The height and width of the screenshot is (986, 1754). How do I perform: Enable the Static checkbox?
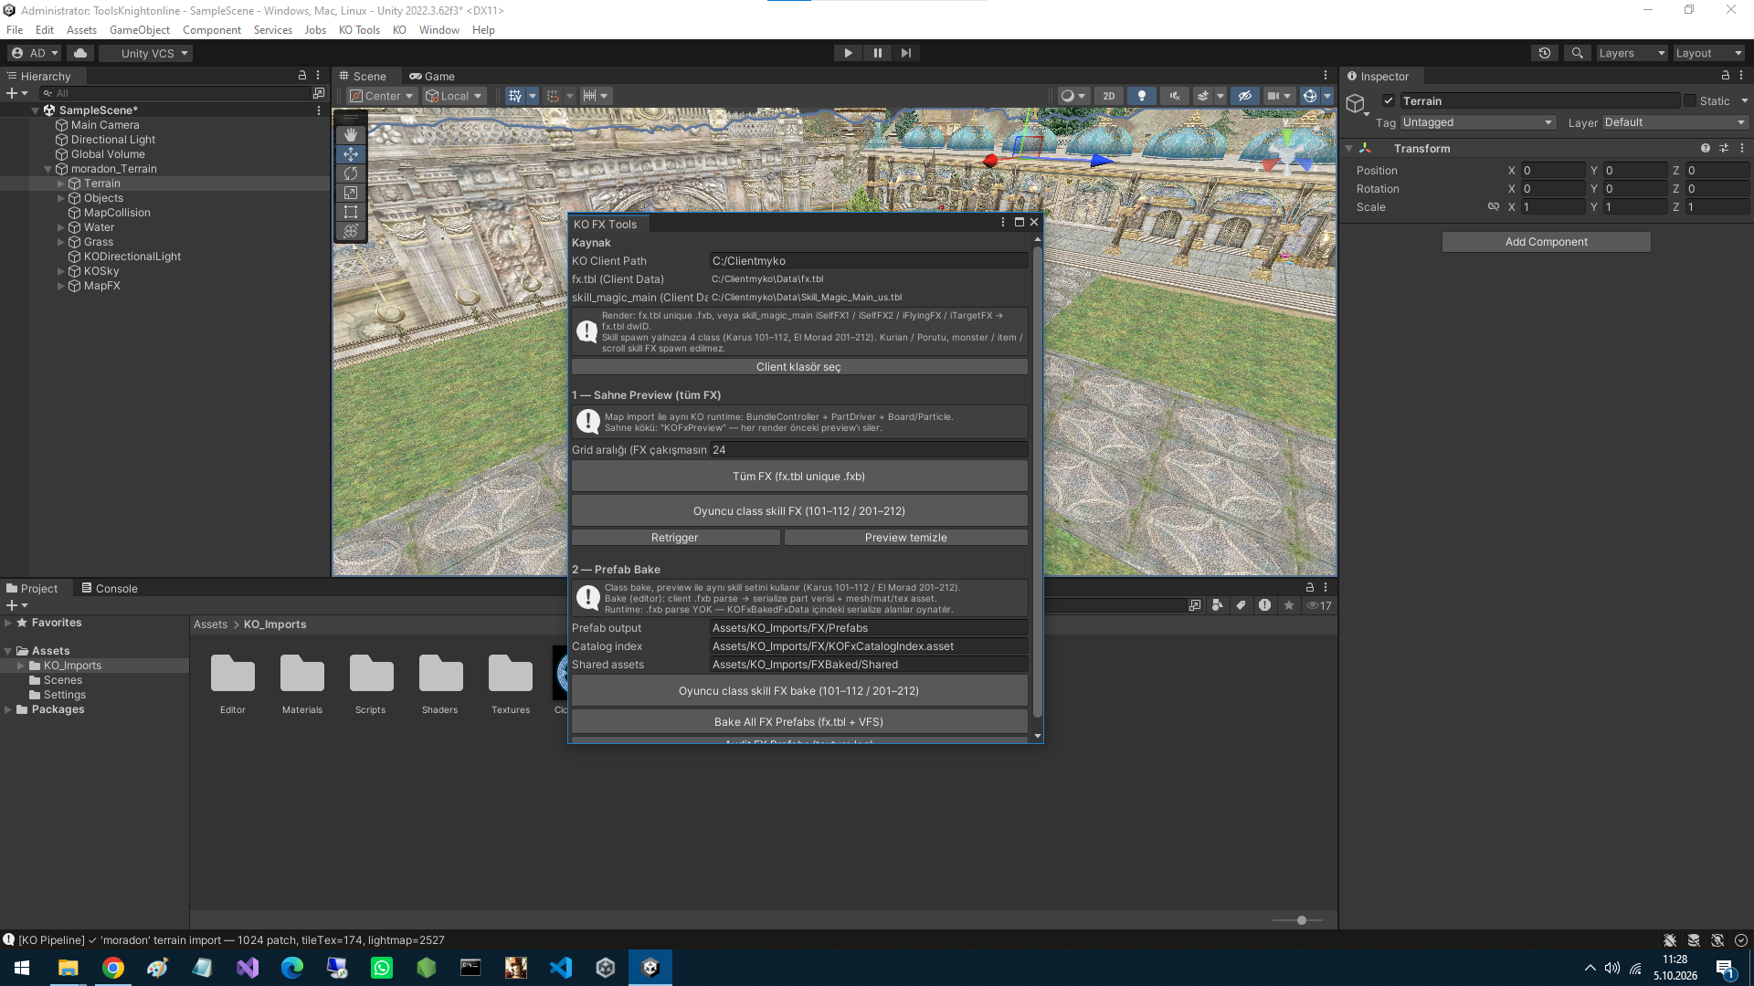[x=1690, y=101]
